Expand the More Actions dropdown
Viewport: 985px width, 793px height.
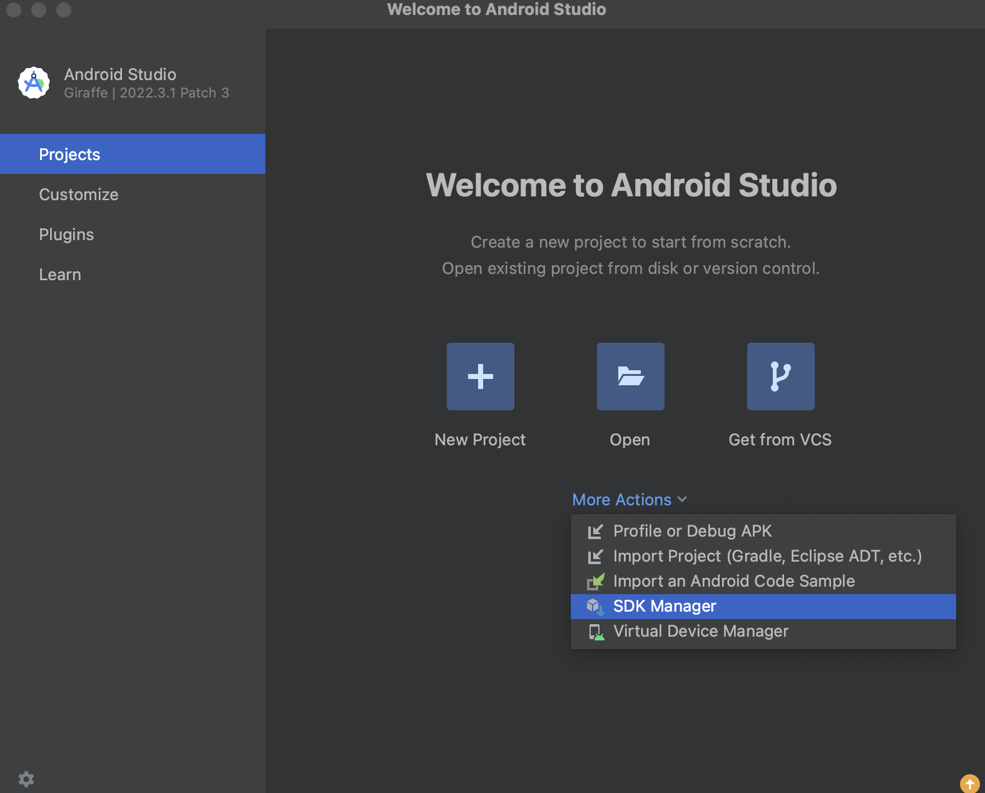click(x=630, y=500)
